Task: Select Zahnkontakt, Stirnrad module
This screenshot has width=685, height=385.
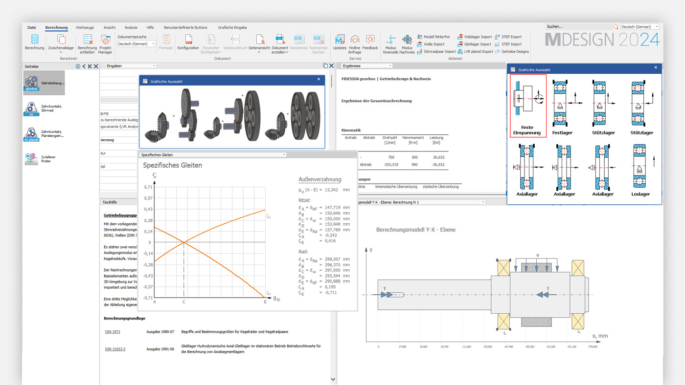Action: pos(44,108)
